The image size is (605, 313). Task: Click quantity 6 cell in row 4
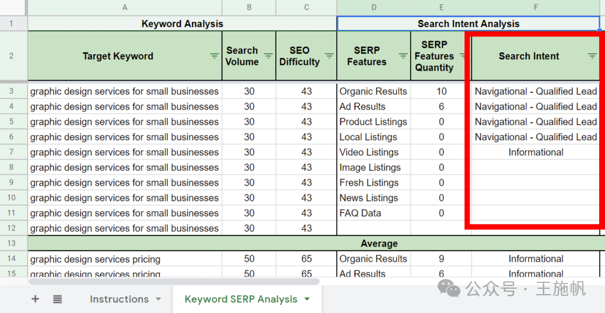[441, 107]
